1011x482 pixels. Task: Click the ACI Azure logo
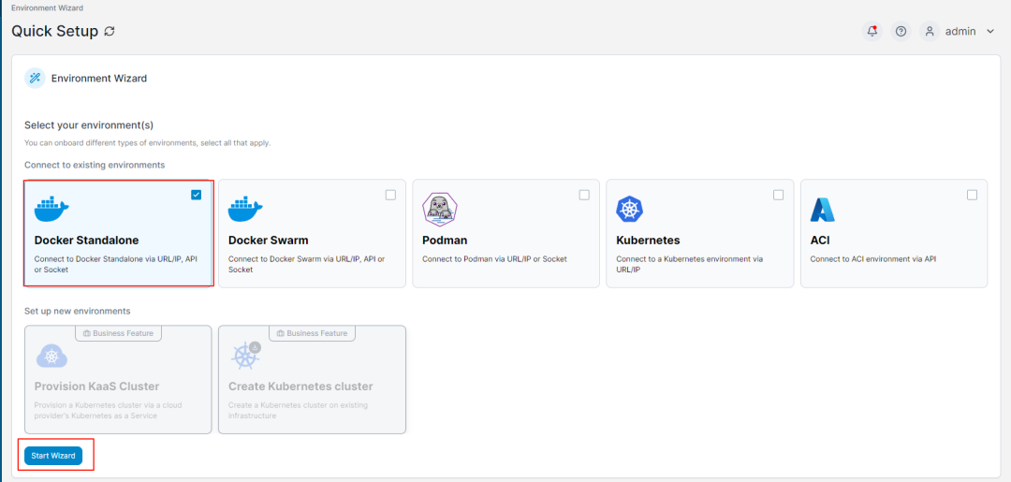(823, 210)
